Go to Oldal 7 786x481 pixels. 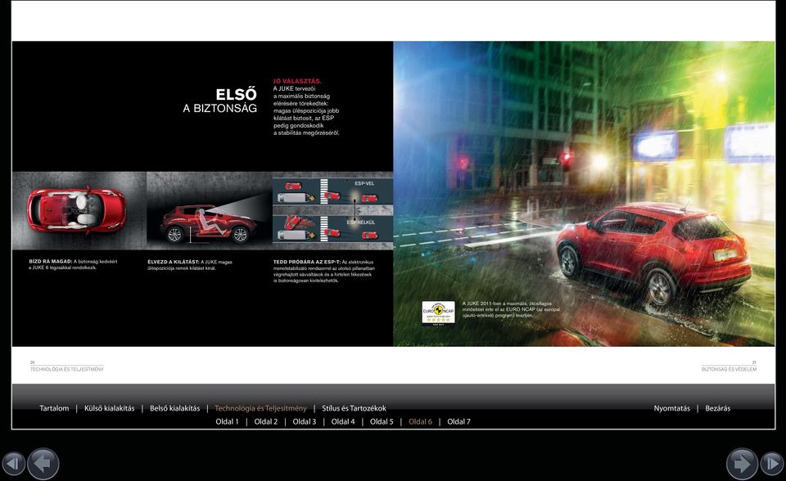click(458, 422)
